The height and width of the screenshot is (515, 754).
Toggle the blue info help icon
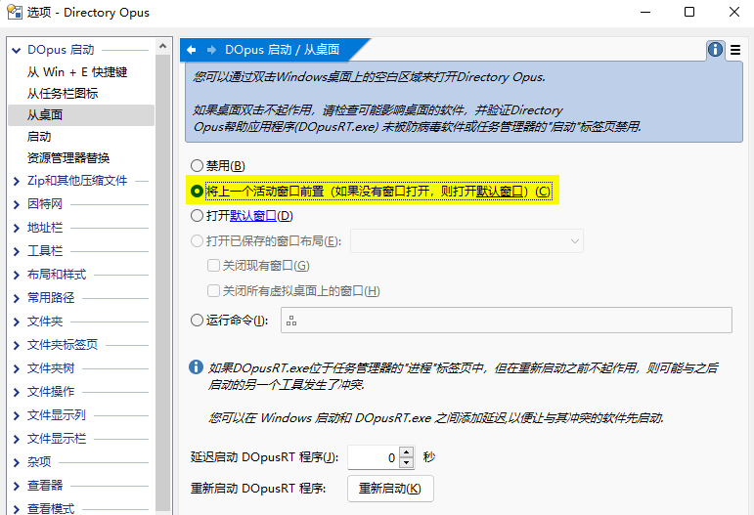pyautogui.click(x=715, y=50)
